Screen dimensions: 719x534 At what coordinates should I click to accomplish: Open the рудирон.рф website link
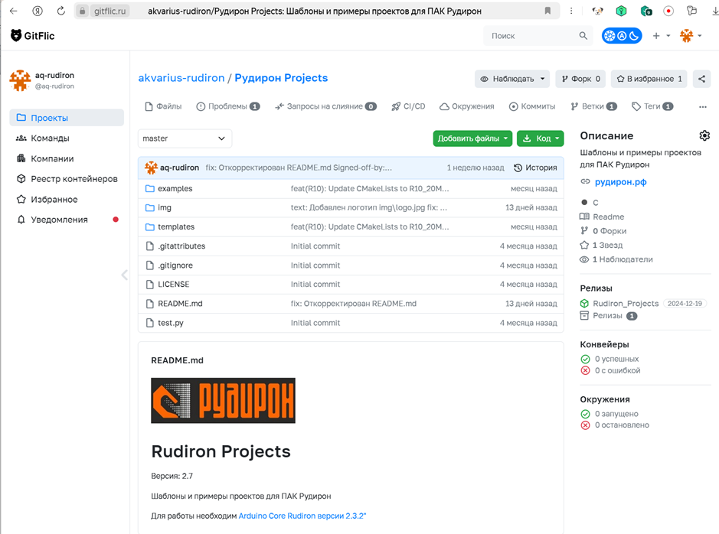click(x=620, y=182)
